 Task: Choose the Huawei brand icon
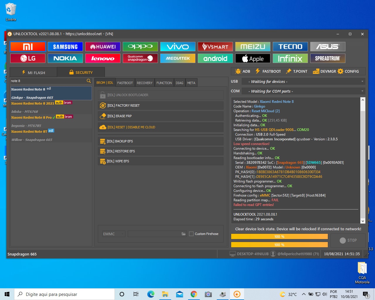[x=103, y=47]
